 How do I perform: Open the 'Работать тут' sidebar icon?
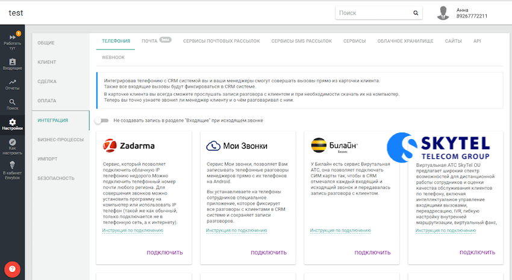[x=13, y=41]
